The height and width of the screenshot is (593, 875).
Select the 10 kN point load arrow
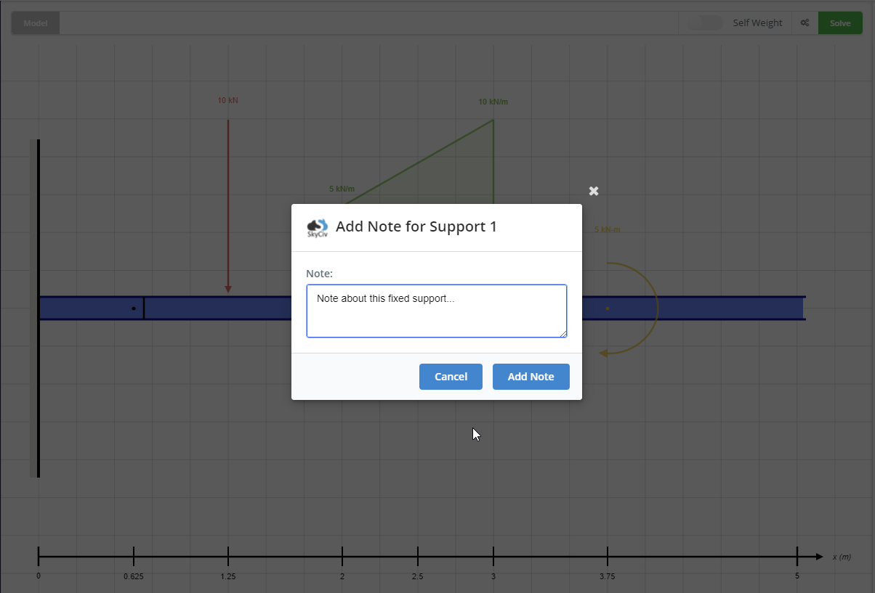(228, 203)
